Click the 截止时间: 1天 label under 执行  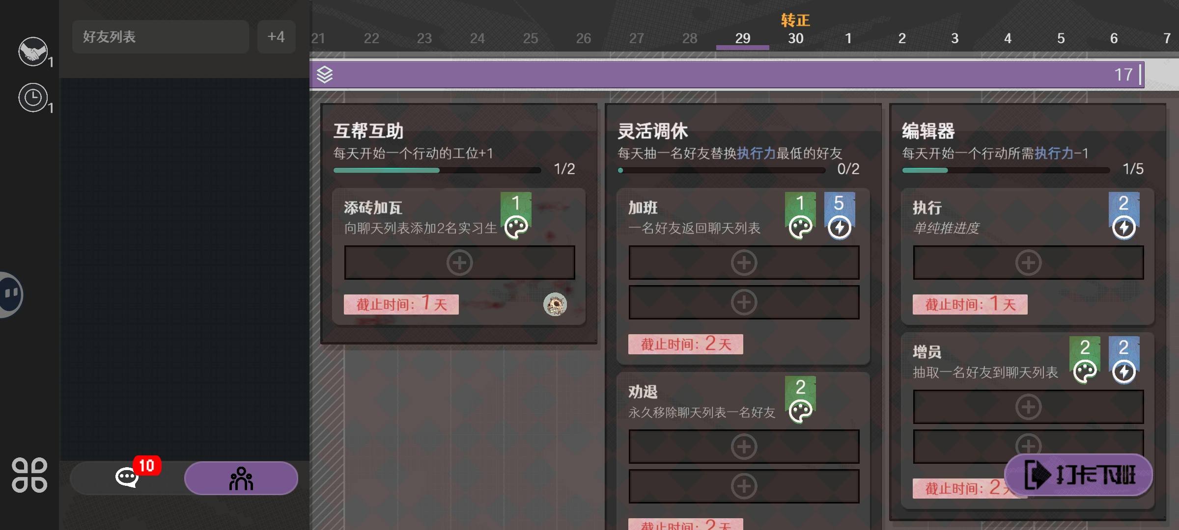click(x=970, y=304)
